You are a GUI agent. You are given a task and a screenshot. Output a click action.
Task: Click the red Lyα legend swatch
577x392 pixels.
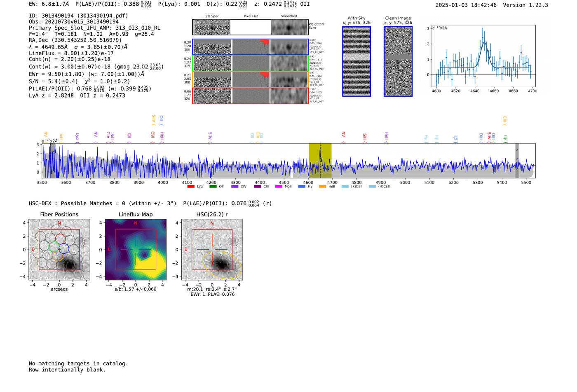coord(191,187)
